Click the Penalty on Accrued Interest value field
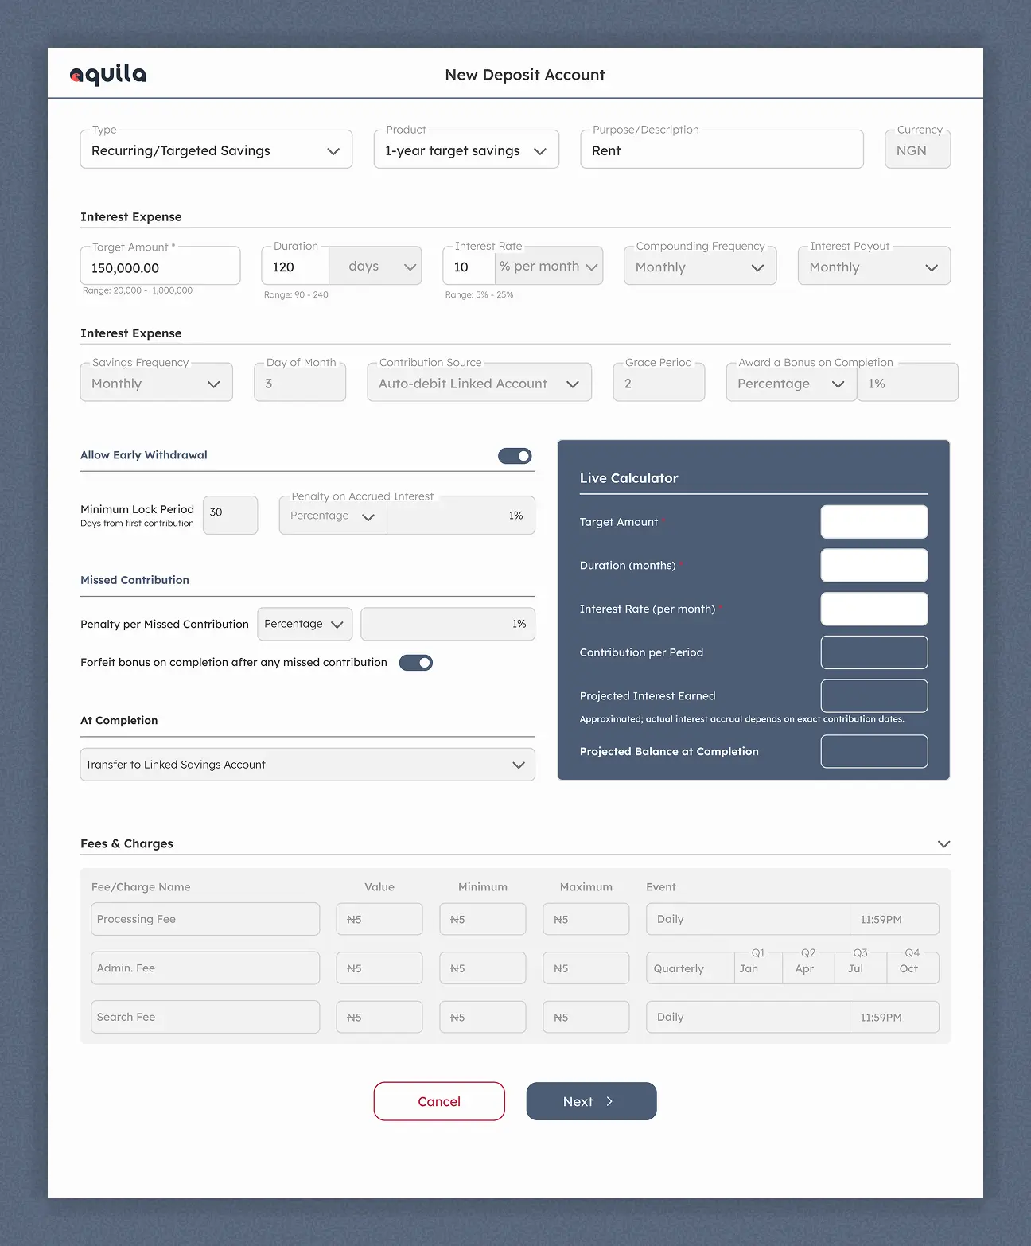This screenshot has width=1031, height=1246. pyautogui.click(x=461, y=516)
